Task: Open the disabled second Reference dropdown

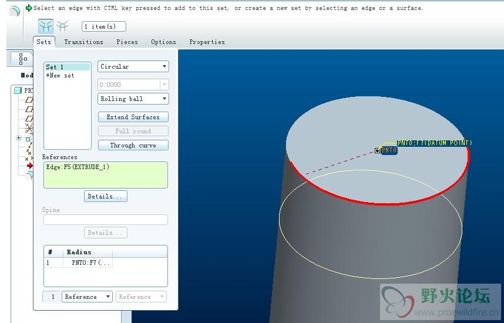Action: (141, 297)
